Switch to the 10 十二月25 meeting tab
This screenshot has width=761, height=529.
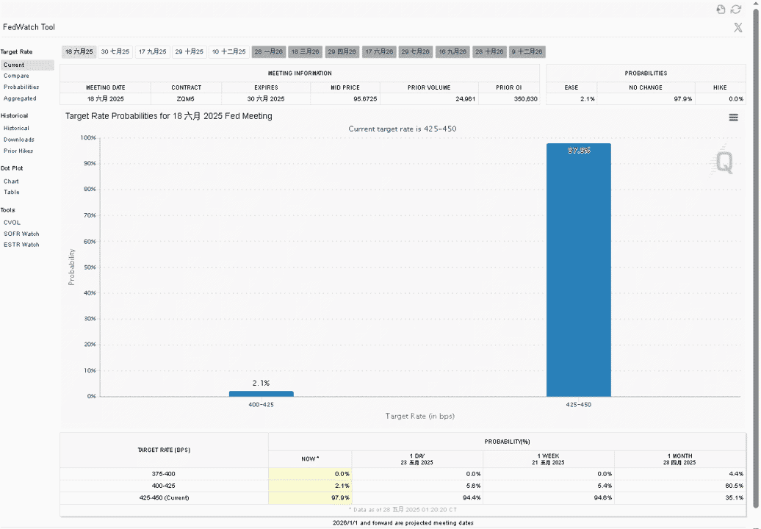click(x=229, y=52)
